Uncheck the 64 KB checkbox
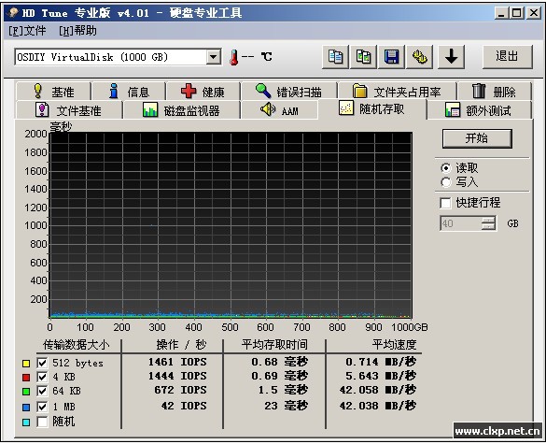Viewport: 546px width, 444px height. tap(42, 391)
